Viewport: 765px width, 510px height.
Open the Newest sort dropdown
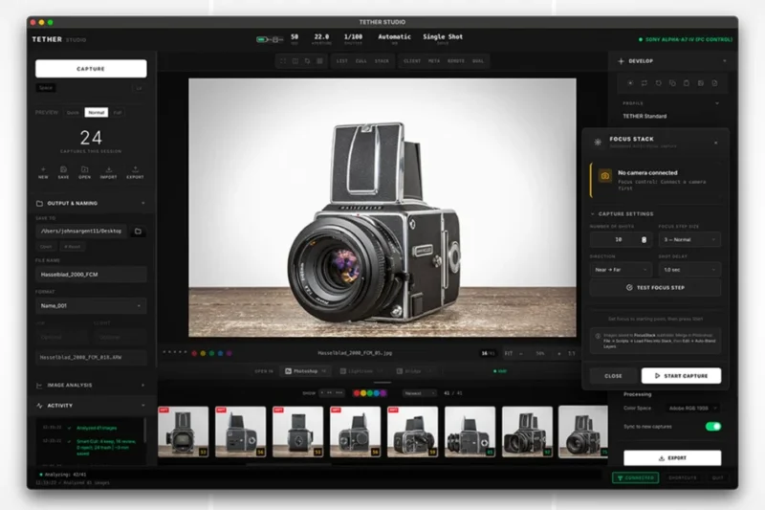419,393
